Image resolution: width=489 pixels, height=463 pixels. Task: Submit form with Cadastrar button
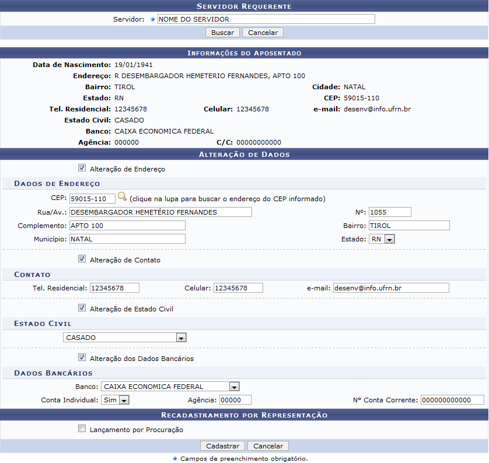pos(222,446)
